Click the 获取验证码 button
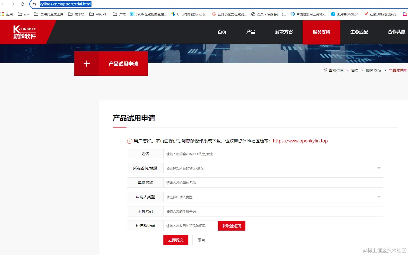Screen dimensions: 408x255 [232, 226]
